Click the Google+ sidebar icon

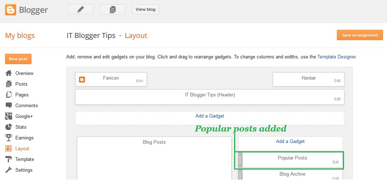9,116
